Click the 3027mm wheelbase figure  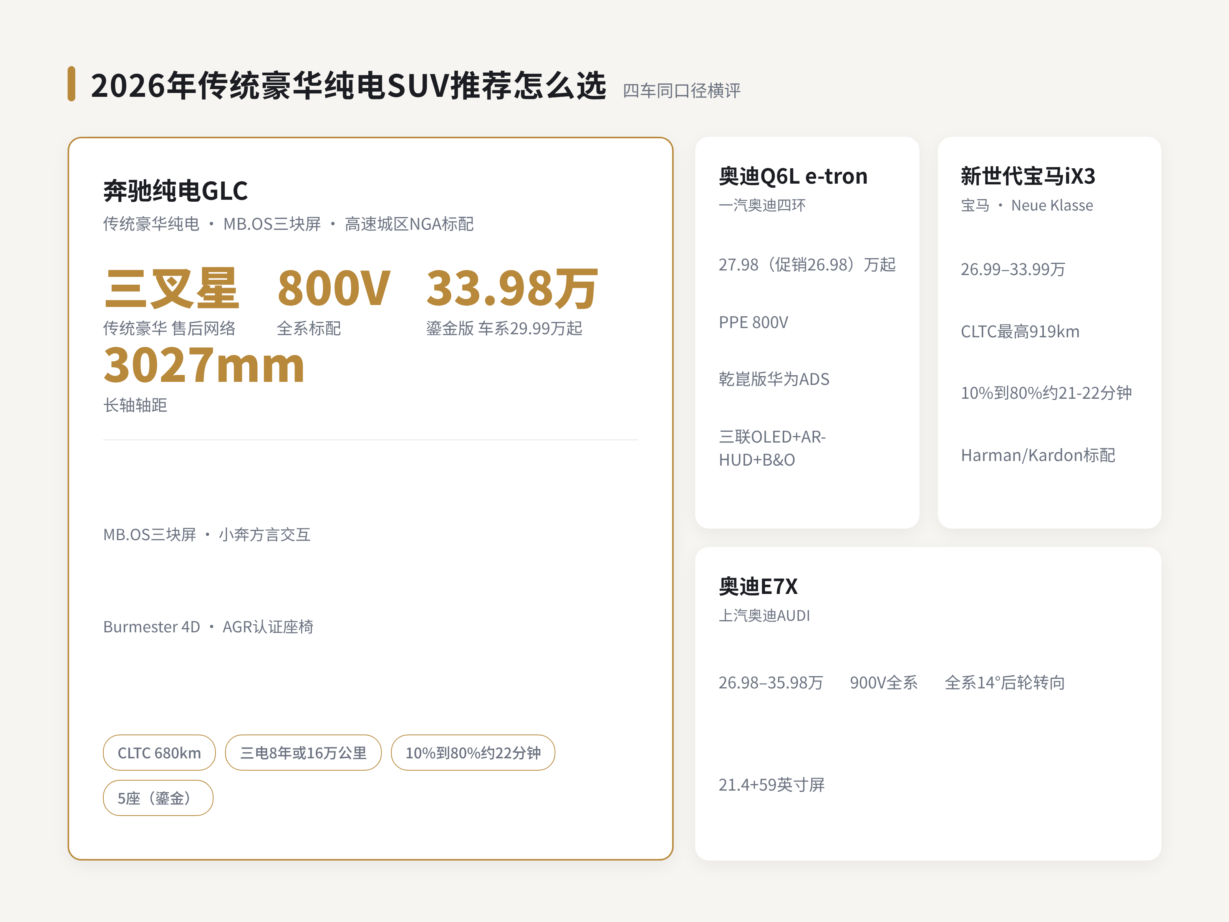pyautogui.click(x=204, y=365)
